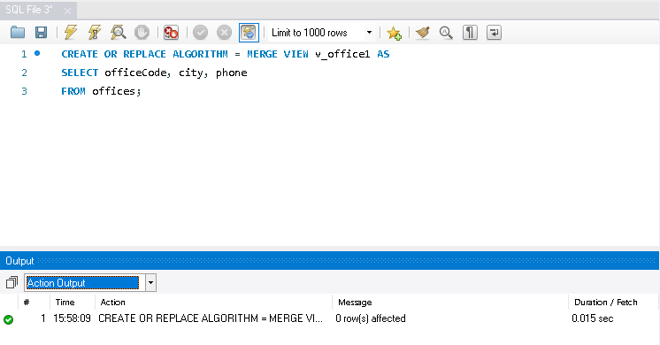The width and height of the screenshot is (660, 345).
Task: Click the copy icon beside Action Output
Action: click(x=12, y=282)
